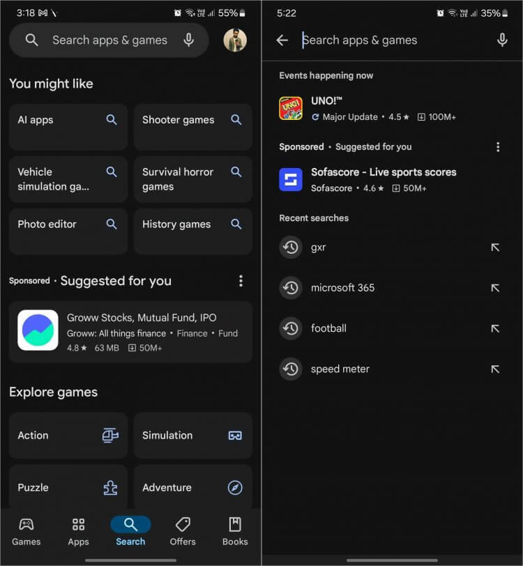Tap microphone icon in right search screen
Viewport: 523px width, 566px height.
(502, 40)
